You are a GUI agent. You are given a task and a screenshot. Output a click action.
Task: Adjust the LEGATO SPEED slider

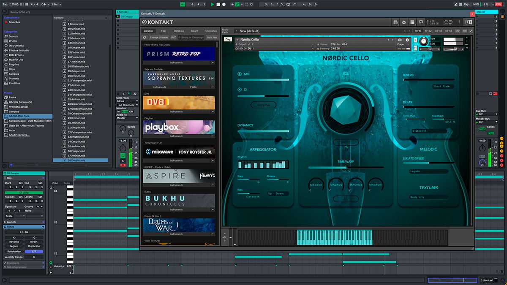tap(429, 163)
